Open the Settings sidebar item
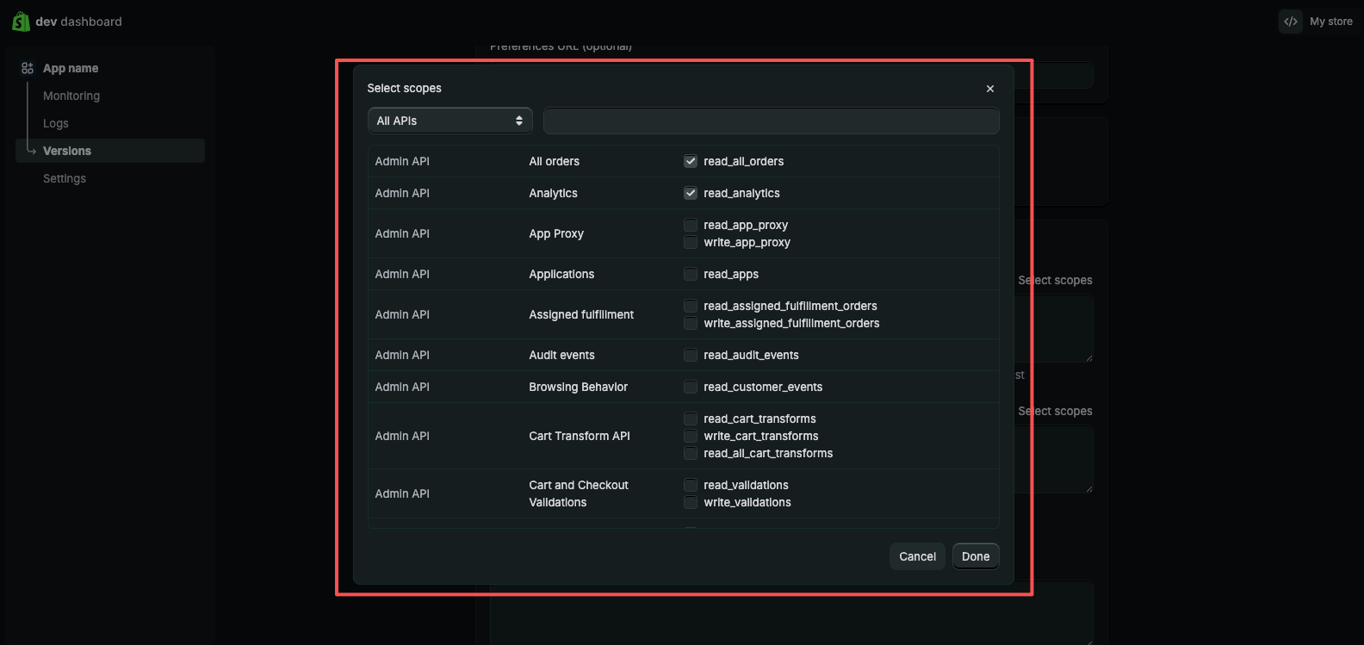 point(65,178)
